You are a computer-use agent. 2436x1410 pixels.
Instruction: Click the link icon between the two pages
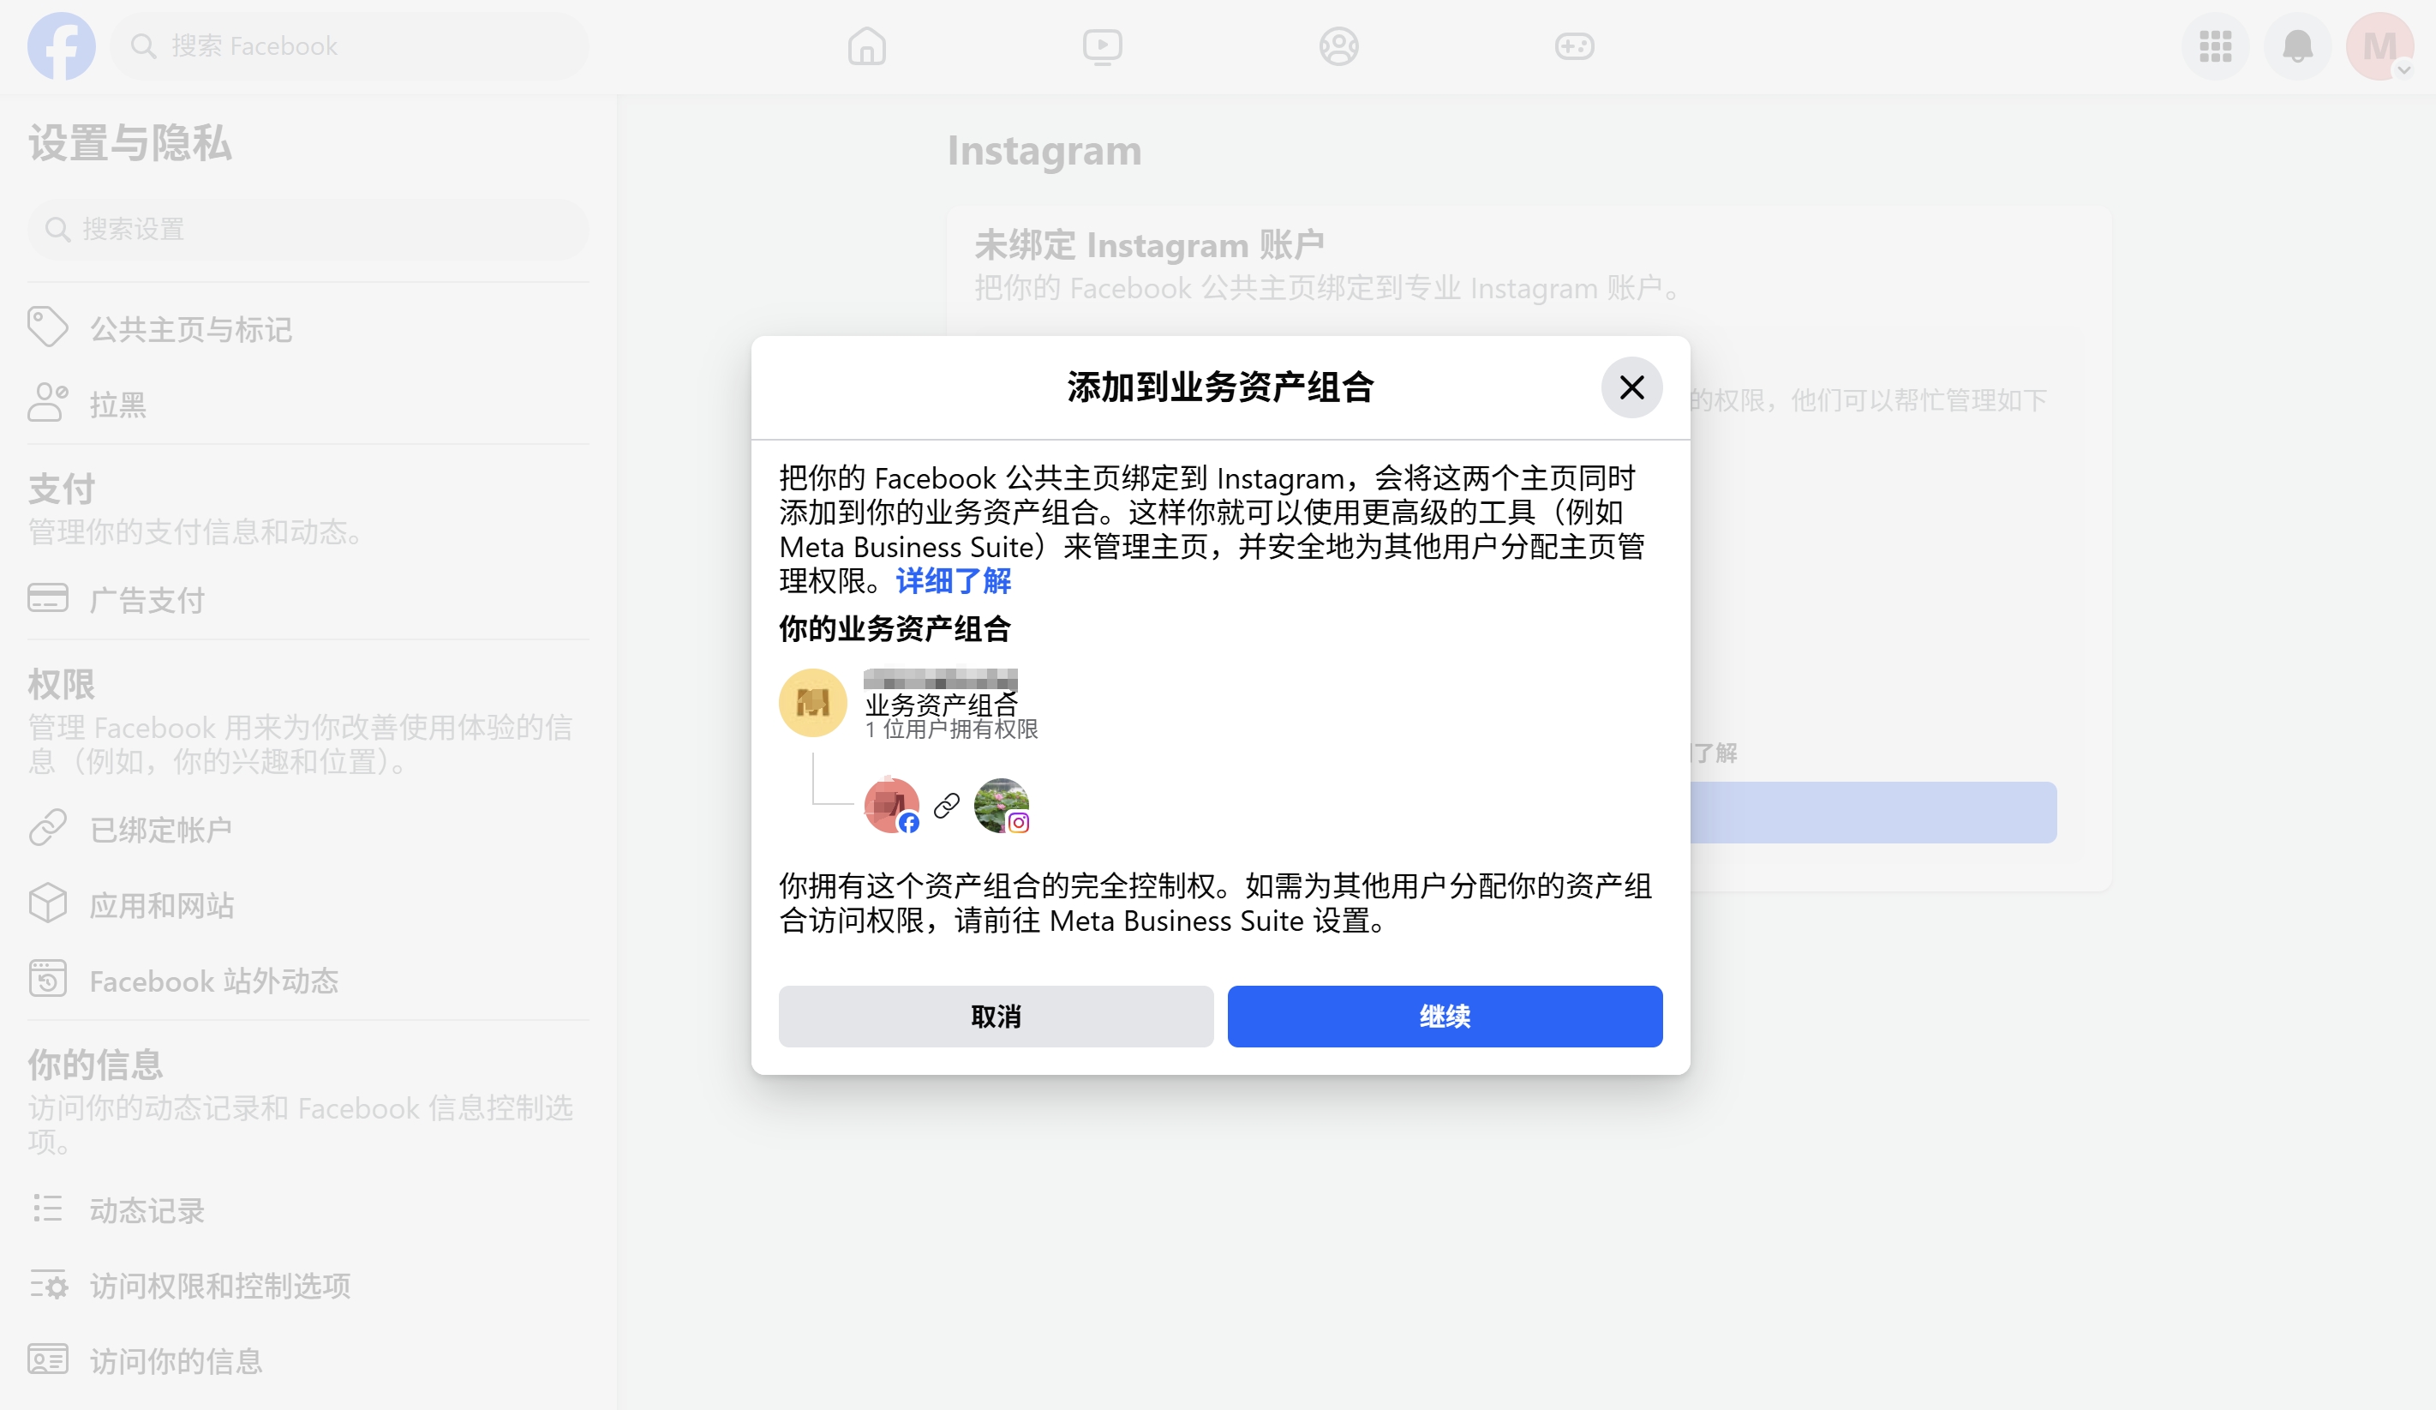pos(945,805)
